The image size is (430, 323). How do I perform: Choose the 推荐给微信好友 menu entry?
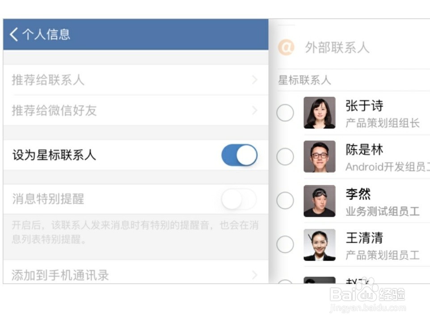pyautogui.click(x=54, y=110)
